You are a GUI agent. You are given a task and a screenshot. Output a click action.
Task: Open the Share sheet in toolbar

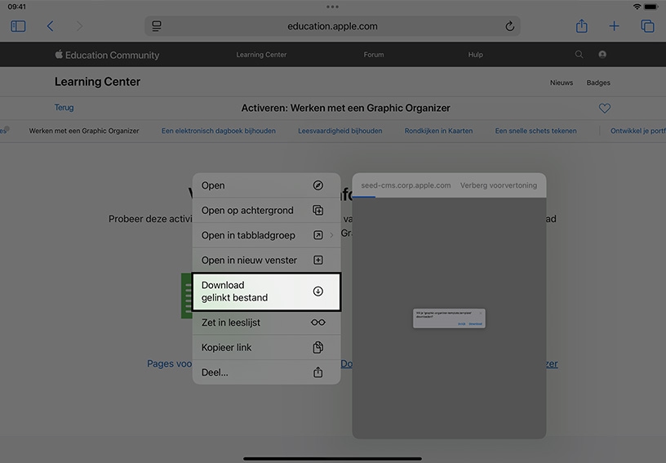(x=581, y=26)
